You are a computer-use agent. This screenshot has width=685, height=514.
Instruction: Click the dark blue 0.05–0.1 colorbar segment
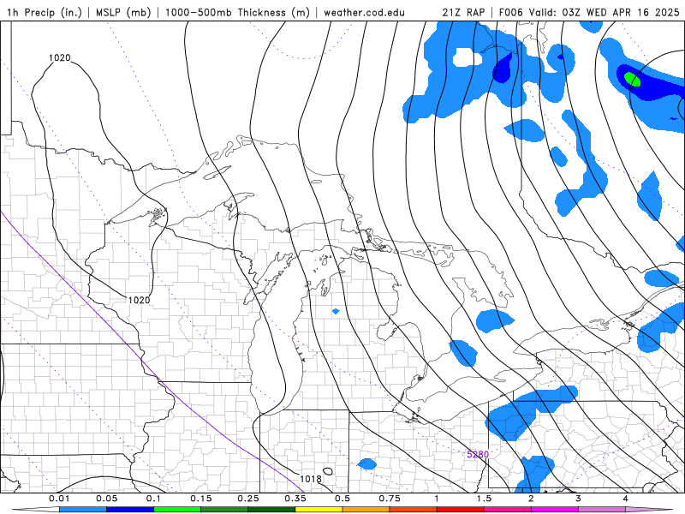coord(130,510)
